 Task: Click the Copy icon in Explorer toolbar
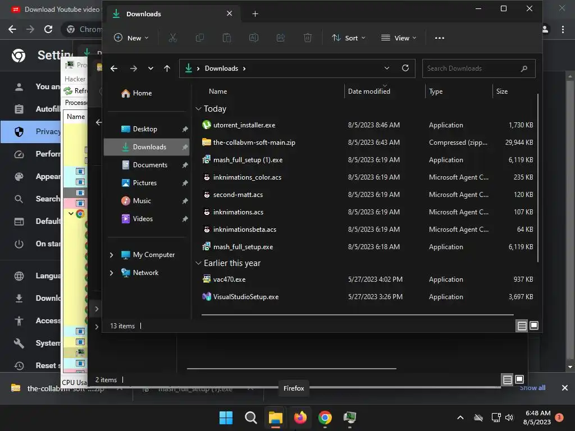point(200,38)
